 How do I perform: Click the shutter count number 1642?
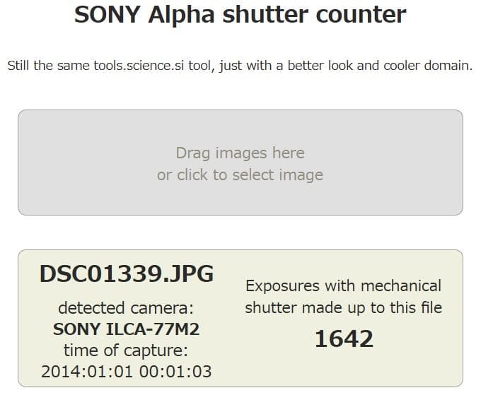tap(343, 339)
